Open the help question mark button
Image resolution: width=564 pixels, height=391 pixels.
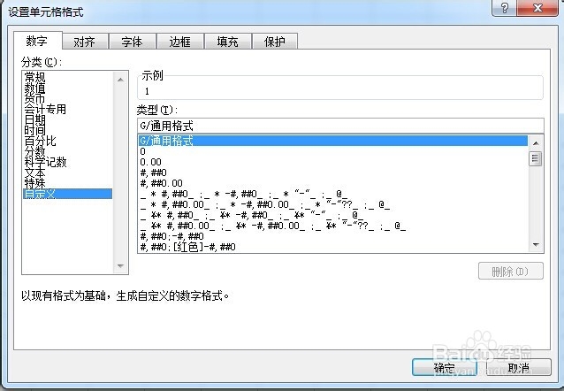(504, 8)
